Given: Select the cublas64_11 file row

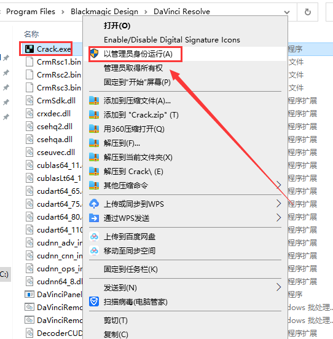Looking at the screenshot, I should coord(53,165).
